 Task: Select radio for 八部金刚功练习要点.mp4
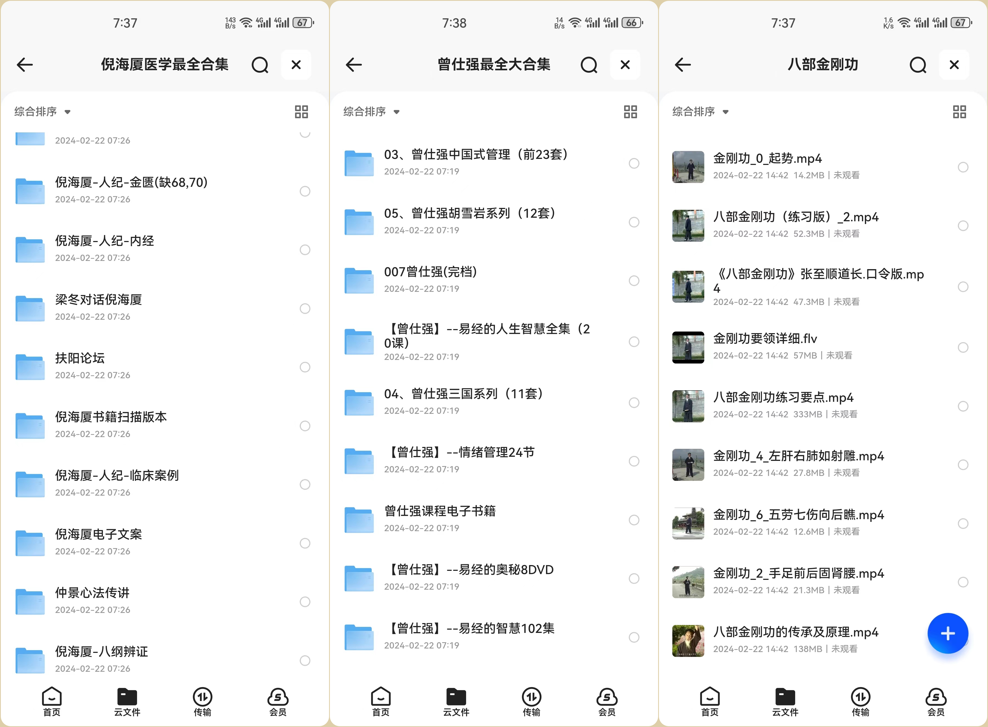(963, 406)
